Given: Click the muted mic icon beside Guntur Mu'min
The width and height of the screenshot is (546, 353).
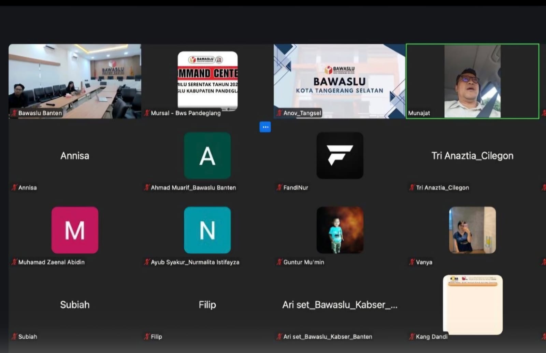Looking at the screenshot, I should [279, 262].
